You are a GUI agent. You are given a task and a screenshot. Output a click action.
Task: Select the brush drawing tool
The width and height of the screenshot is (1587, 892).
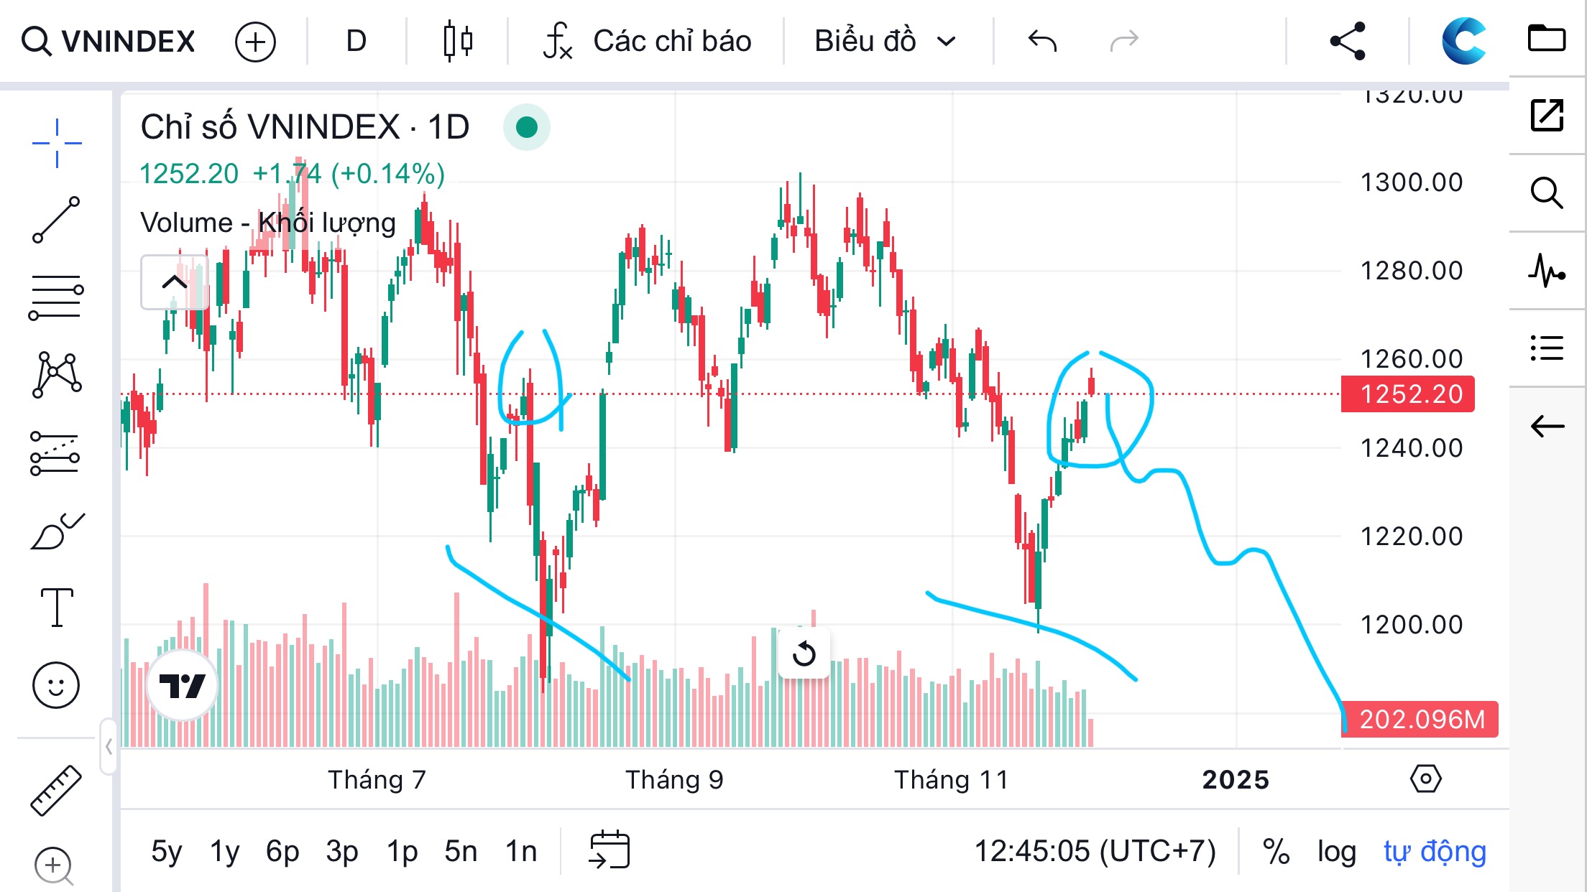56,531
